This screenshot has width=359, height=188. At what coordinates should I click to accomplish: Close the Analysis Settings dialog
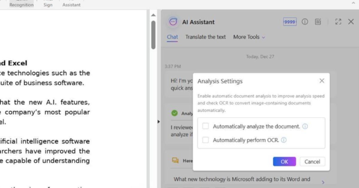(x=322, y=81)
